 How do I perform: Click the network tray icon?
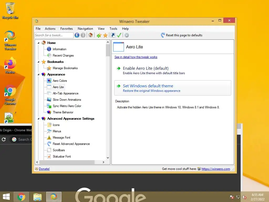(238, 197)
